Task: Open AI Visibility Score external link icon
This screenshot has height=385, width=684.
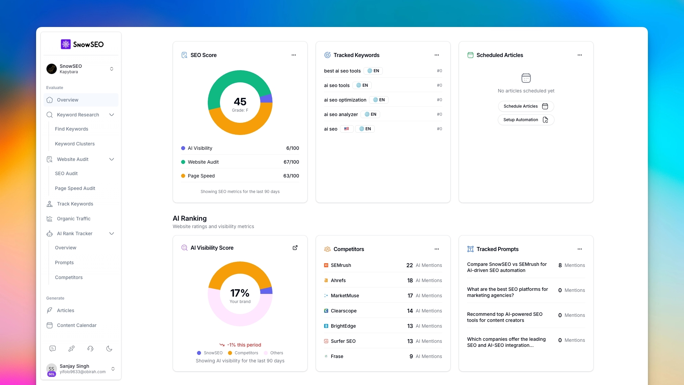Action: tap(295, 248)
